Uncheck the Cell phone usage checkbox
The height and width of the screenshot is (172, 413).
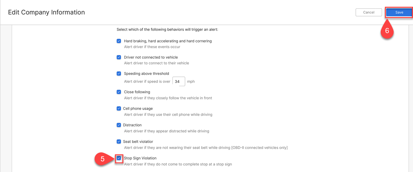(119, 108)
